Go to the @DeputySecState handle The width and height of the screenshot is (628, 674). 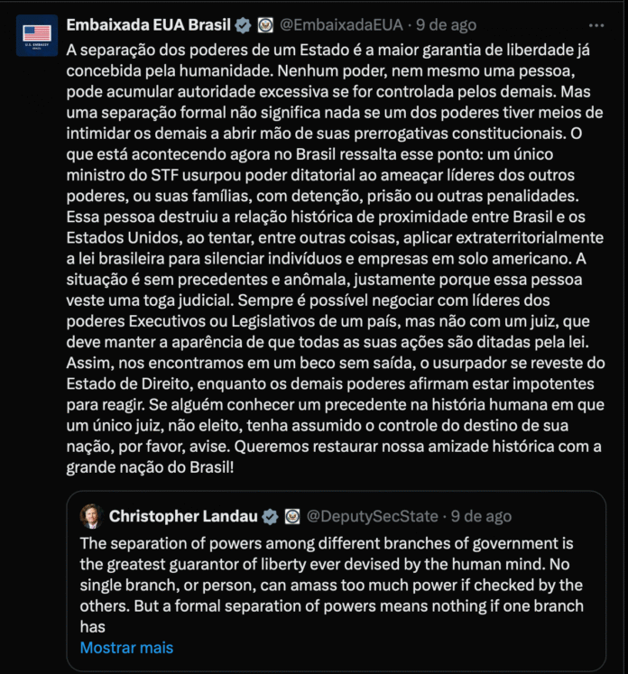pyautogui.click(x=373, y=517)
